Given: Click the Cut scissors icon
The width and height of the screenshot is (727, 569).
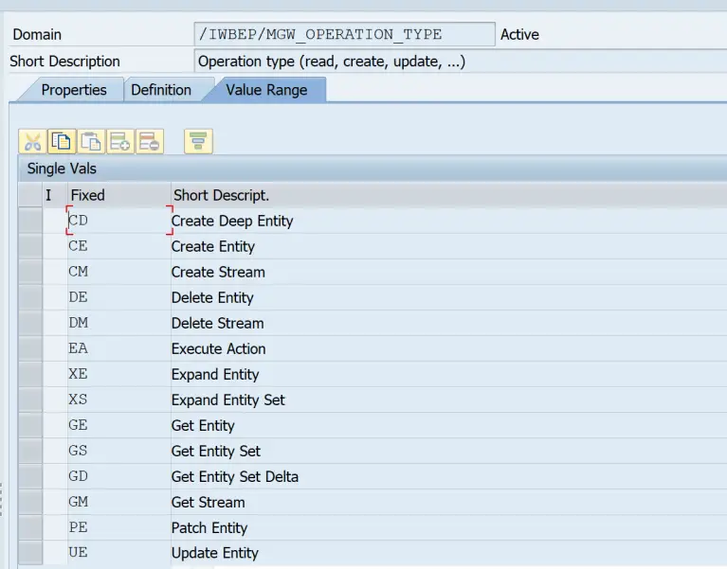Looking at the screenshot, I should pyautogui.click(x=33, y=142).
